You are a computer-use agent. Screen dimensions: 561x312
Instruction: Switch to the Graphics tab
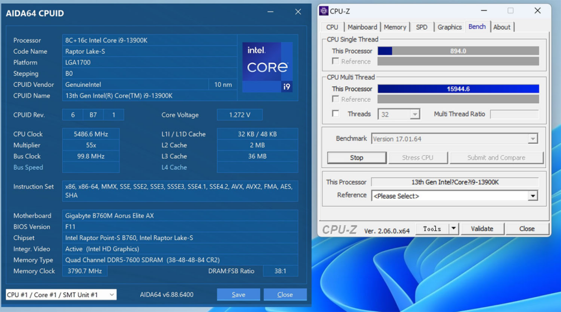click(x=449, y=27)
